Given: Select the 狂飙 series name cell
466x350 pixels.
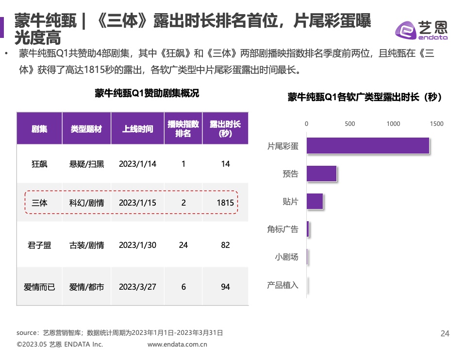Looking at the screenshot, I should pos(39,164).
